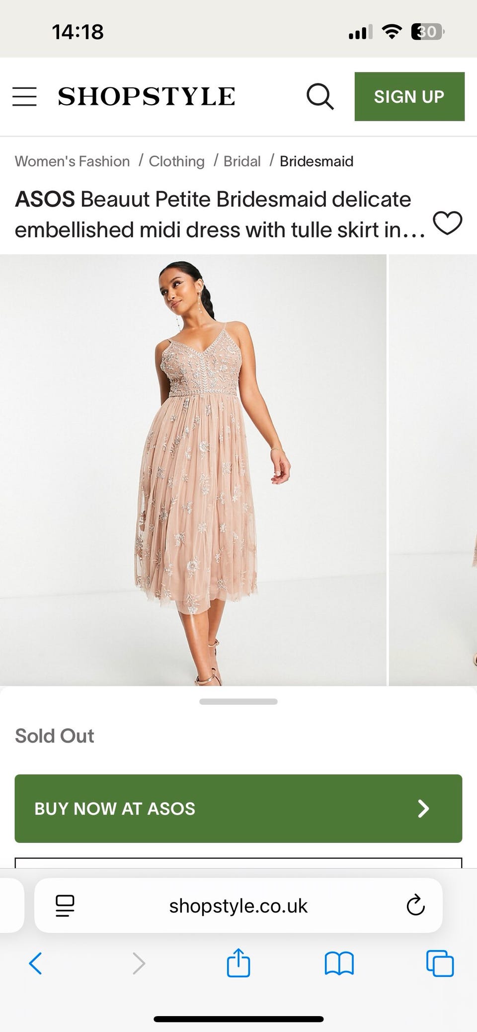Tap the Safari back arrow
Viewport: 477px width, 1032px height.
click(35, 963)
